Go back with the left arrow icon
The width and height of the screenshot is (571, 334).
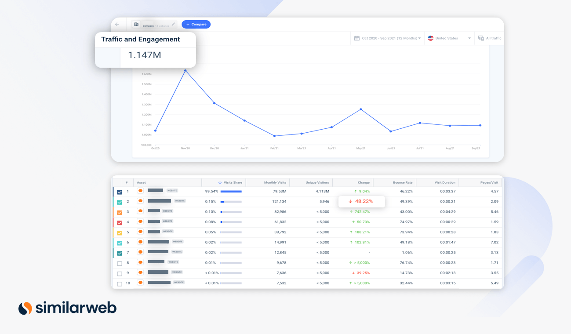click(x=117, y=24)
